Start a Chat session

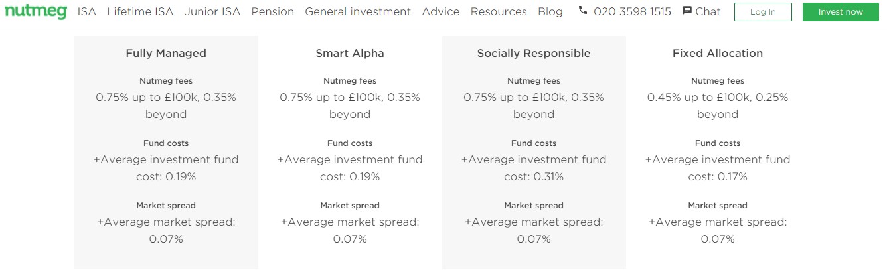(x=708, y=11)
